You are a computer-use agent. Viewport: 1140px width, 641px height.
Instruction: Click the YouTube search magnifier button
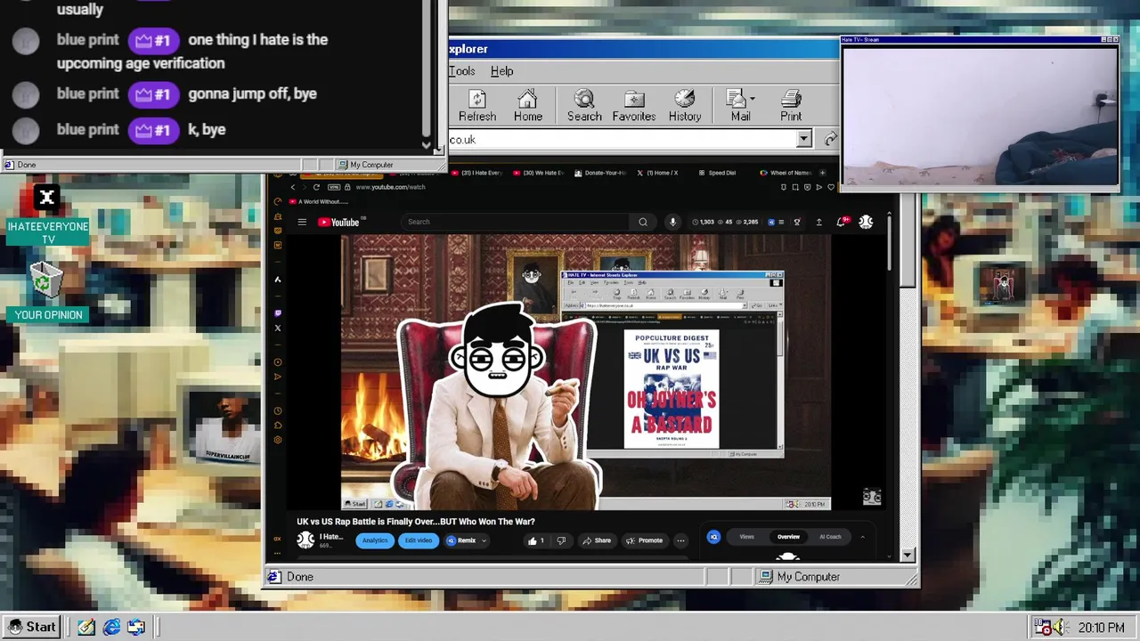pyautogui.click(x=643, y=222)
